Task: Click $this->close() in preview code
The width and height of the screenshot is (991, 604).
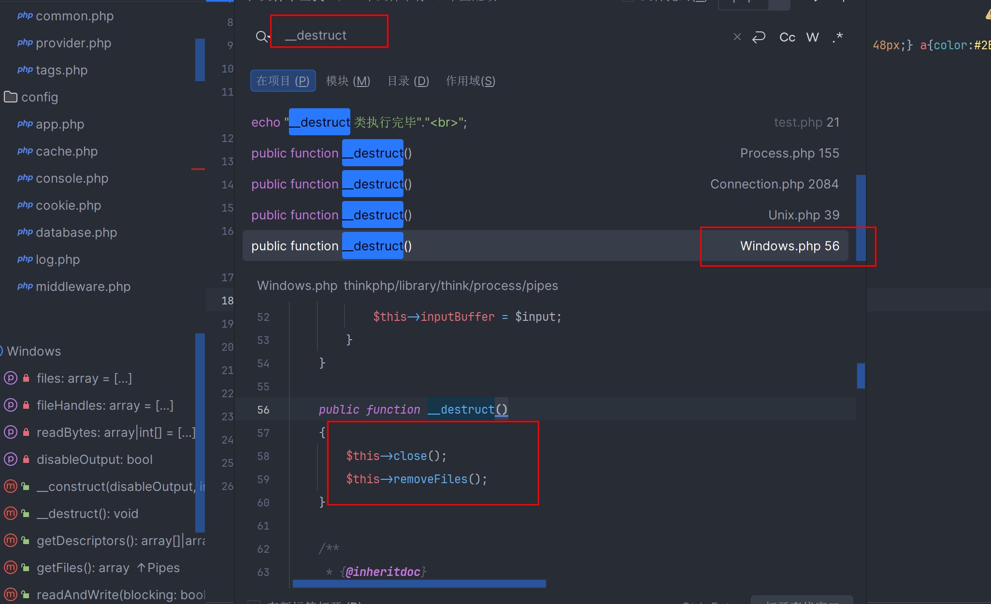Action: pos(396,456)
